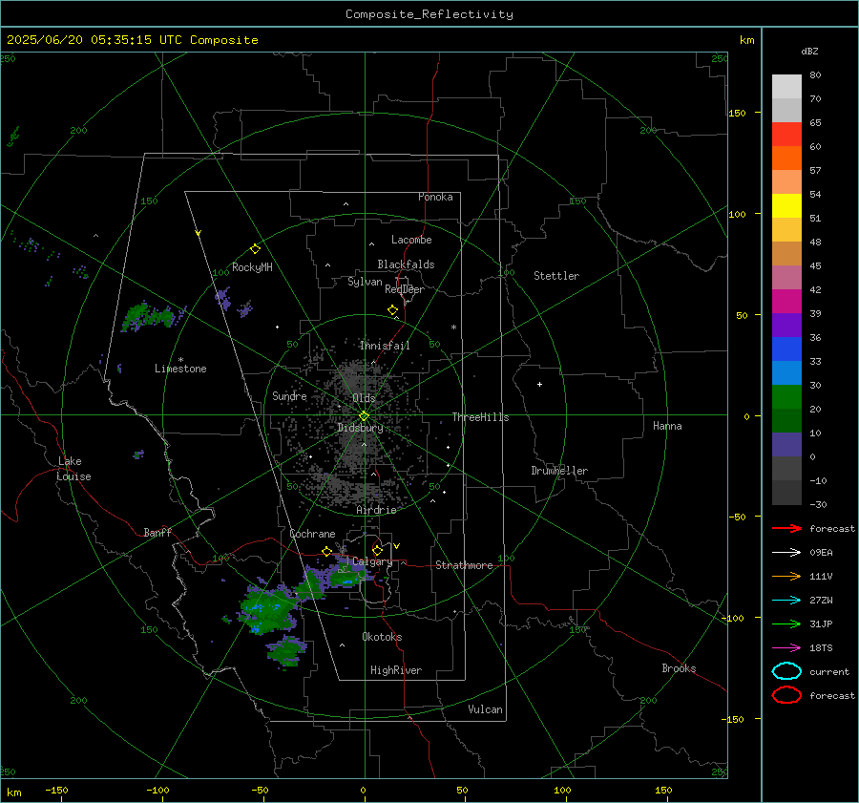Click the red forecast ellipse icon
859x803 pixels.
786,695
